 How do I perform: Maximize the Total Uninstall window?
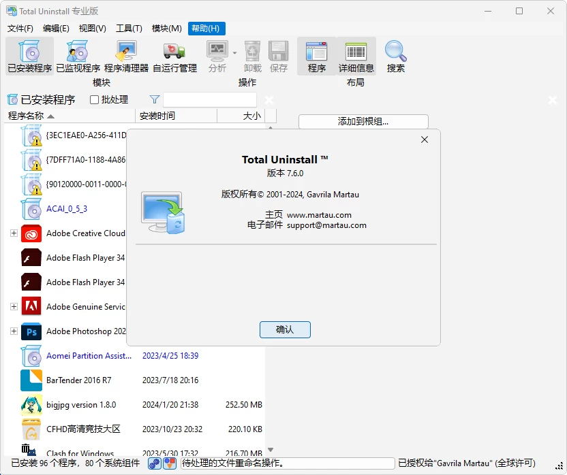[519, 11]
